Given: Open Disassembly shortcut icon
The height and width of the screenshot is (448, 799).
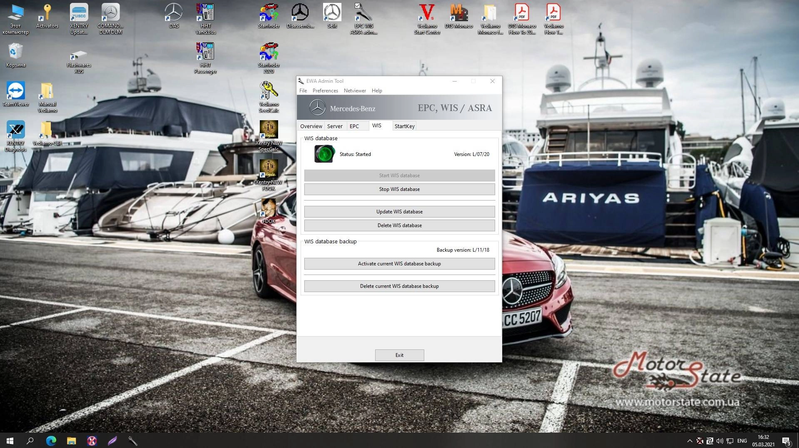Looking at the screenshot, I should (x=300, y=16).
